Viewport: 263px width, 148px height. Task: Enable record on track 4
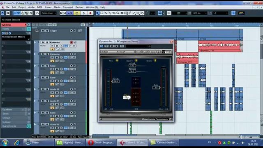click(71, 54)
